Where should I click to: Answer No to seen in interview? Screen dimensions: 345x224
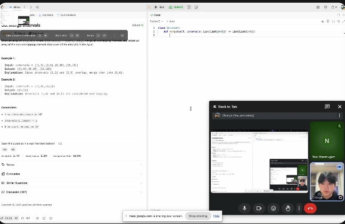coord(13,149)
